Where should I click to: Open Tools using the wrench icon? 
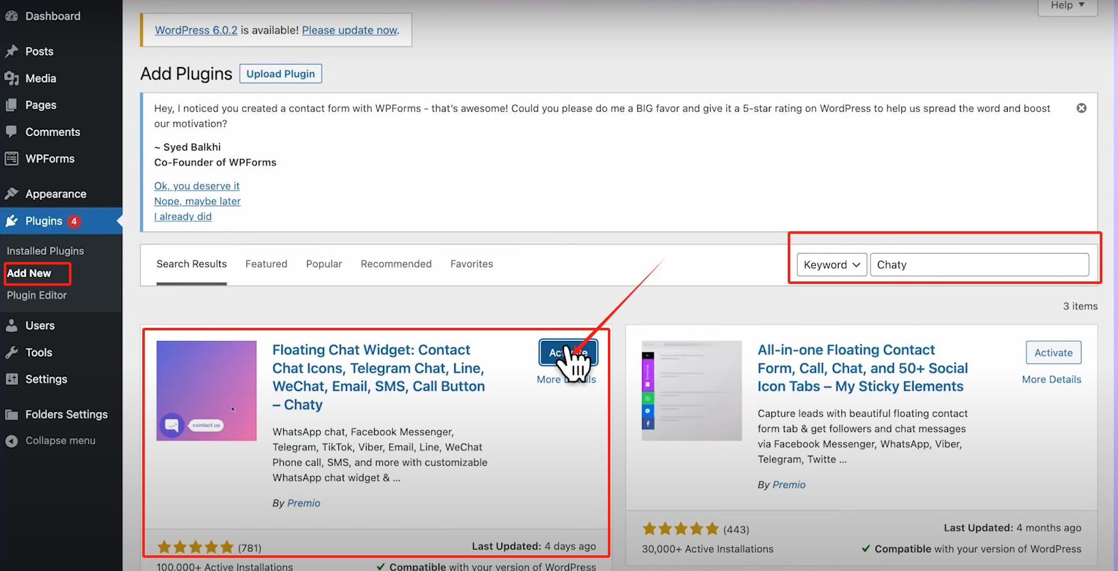pos(11,352)
